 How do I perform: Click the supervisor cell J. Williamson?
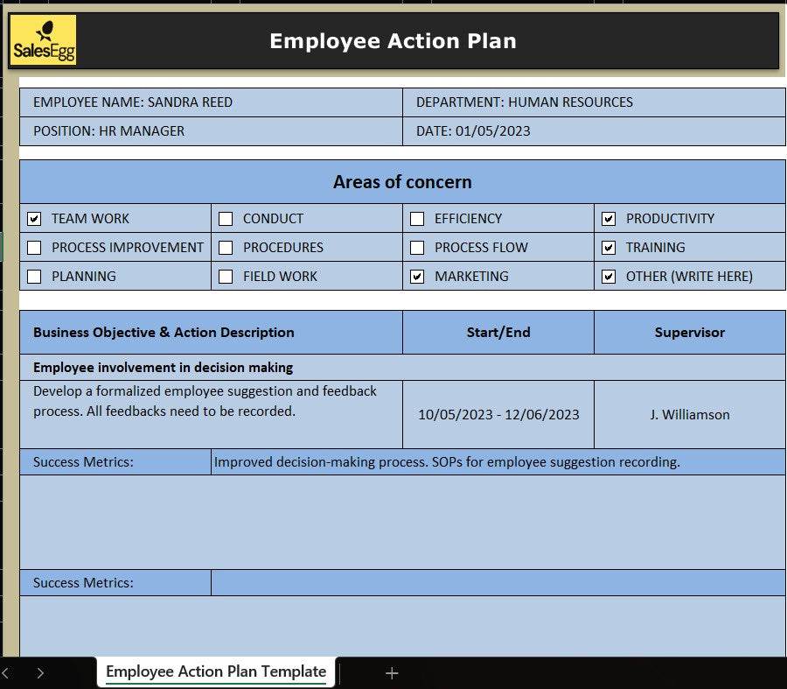(689, 415)
